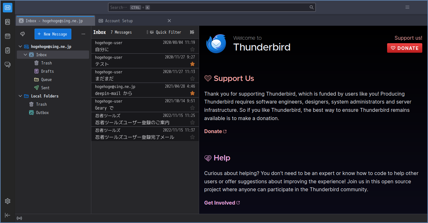Screen dimensions: 428x223
Task: Open the Chat space
Action: coord(8,65)
